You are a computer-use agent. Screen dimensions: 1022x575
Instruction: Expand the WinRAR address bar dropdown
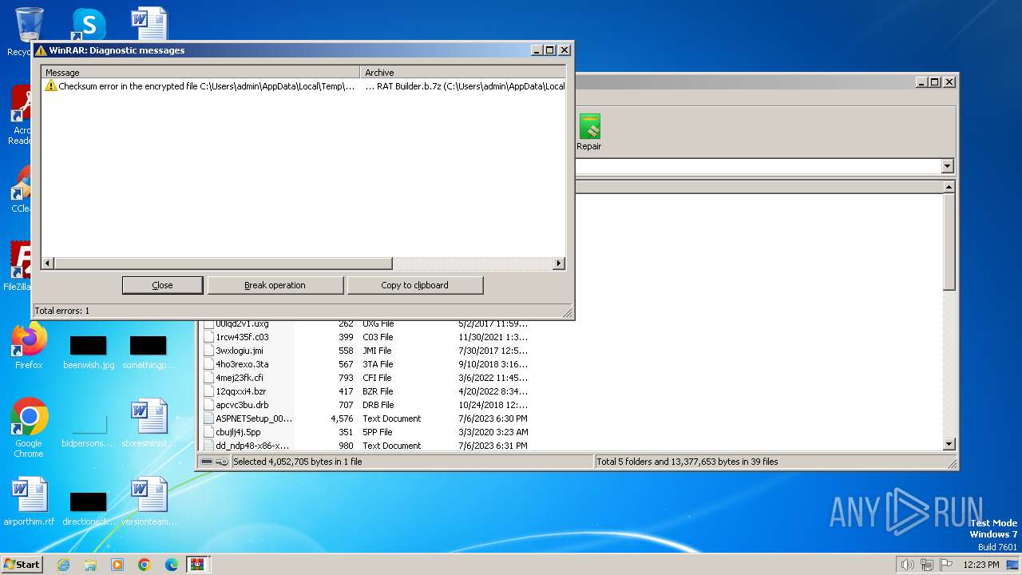click(948, 166)
